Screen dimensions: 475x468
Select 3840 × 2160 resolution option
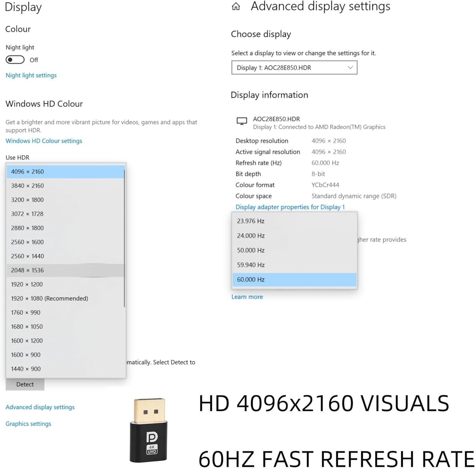(28, 186)
